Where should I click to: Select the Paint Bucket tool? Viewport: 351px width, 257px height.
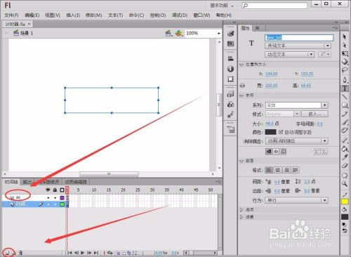click(345, 148)
